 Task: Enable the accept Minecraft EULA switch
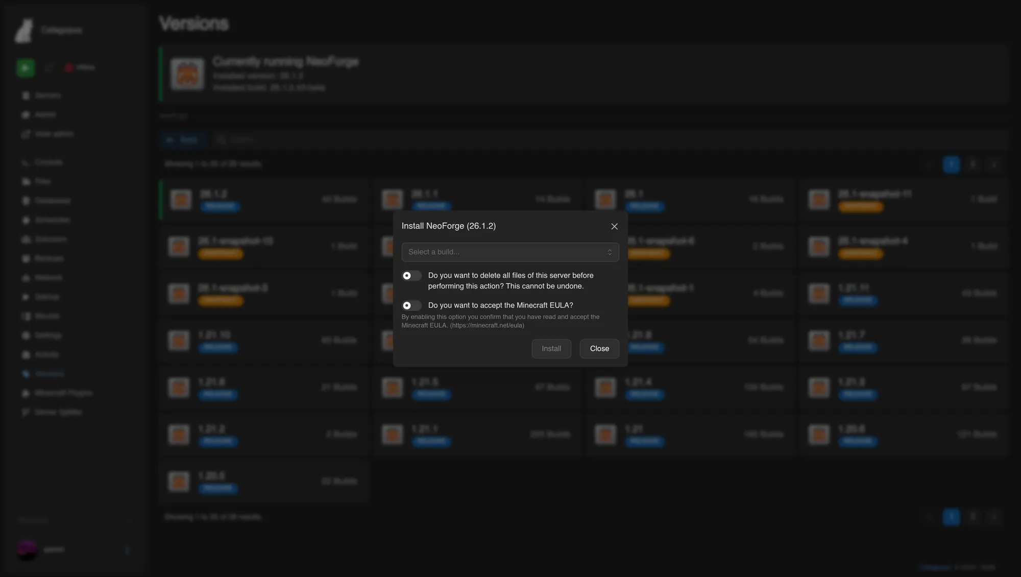tap(411, 305)
